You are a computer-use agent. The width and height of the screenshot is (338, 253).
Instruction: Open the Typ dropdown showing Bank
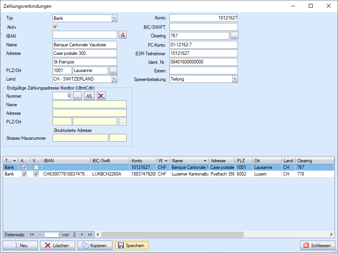[x=114, y=18]
